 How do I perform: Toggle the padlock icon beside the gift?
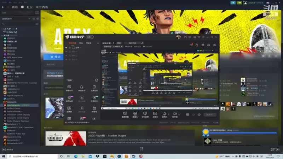click(197, 45)
